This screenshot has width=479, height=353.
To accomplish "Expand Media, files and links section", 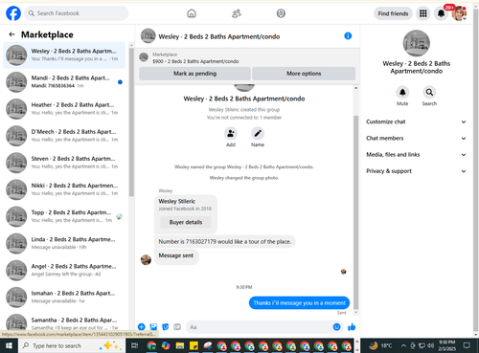I will coord(416,155).
